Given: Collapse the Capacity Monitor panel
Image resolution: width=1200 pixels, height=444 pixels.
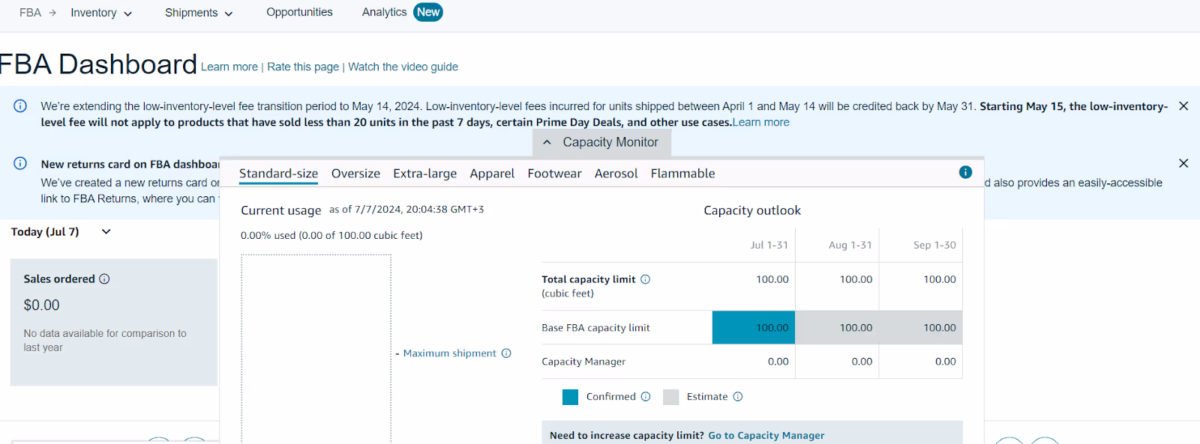Looking at the screenshot, I should coord(547,142).
